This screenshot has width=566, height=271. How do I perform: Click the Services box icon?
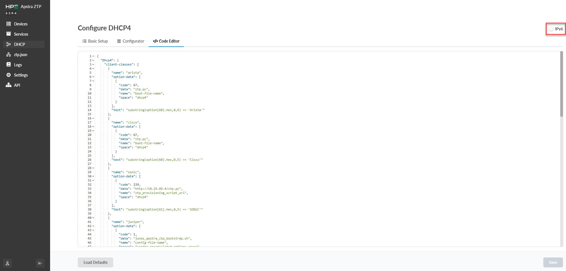(9, 34)
